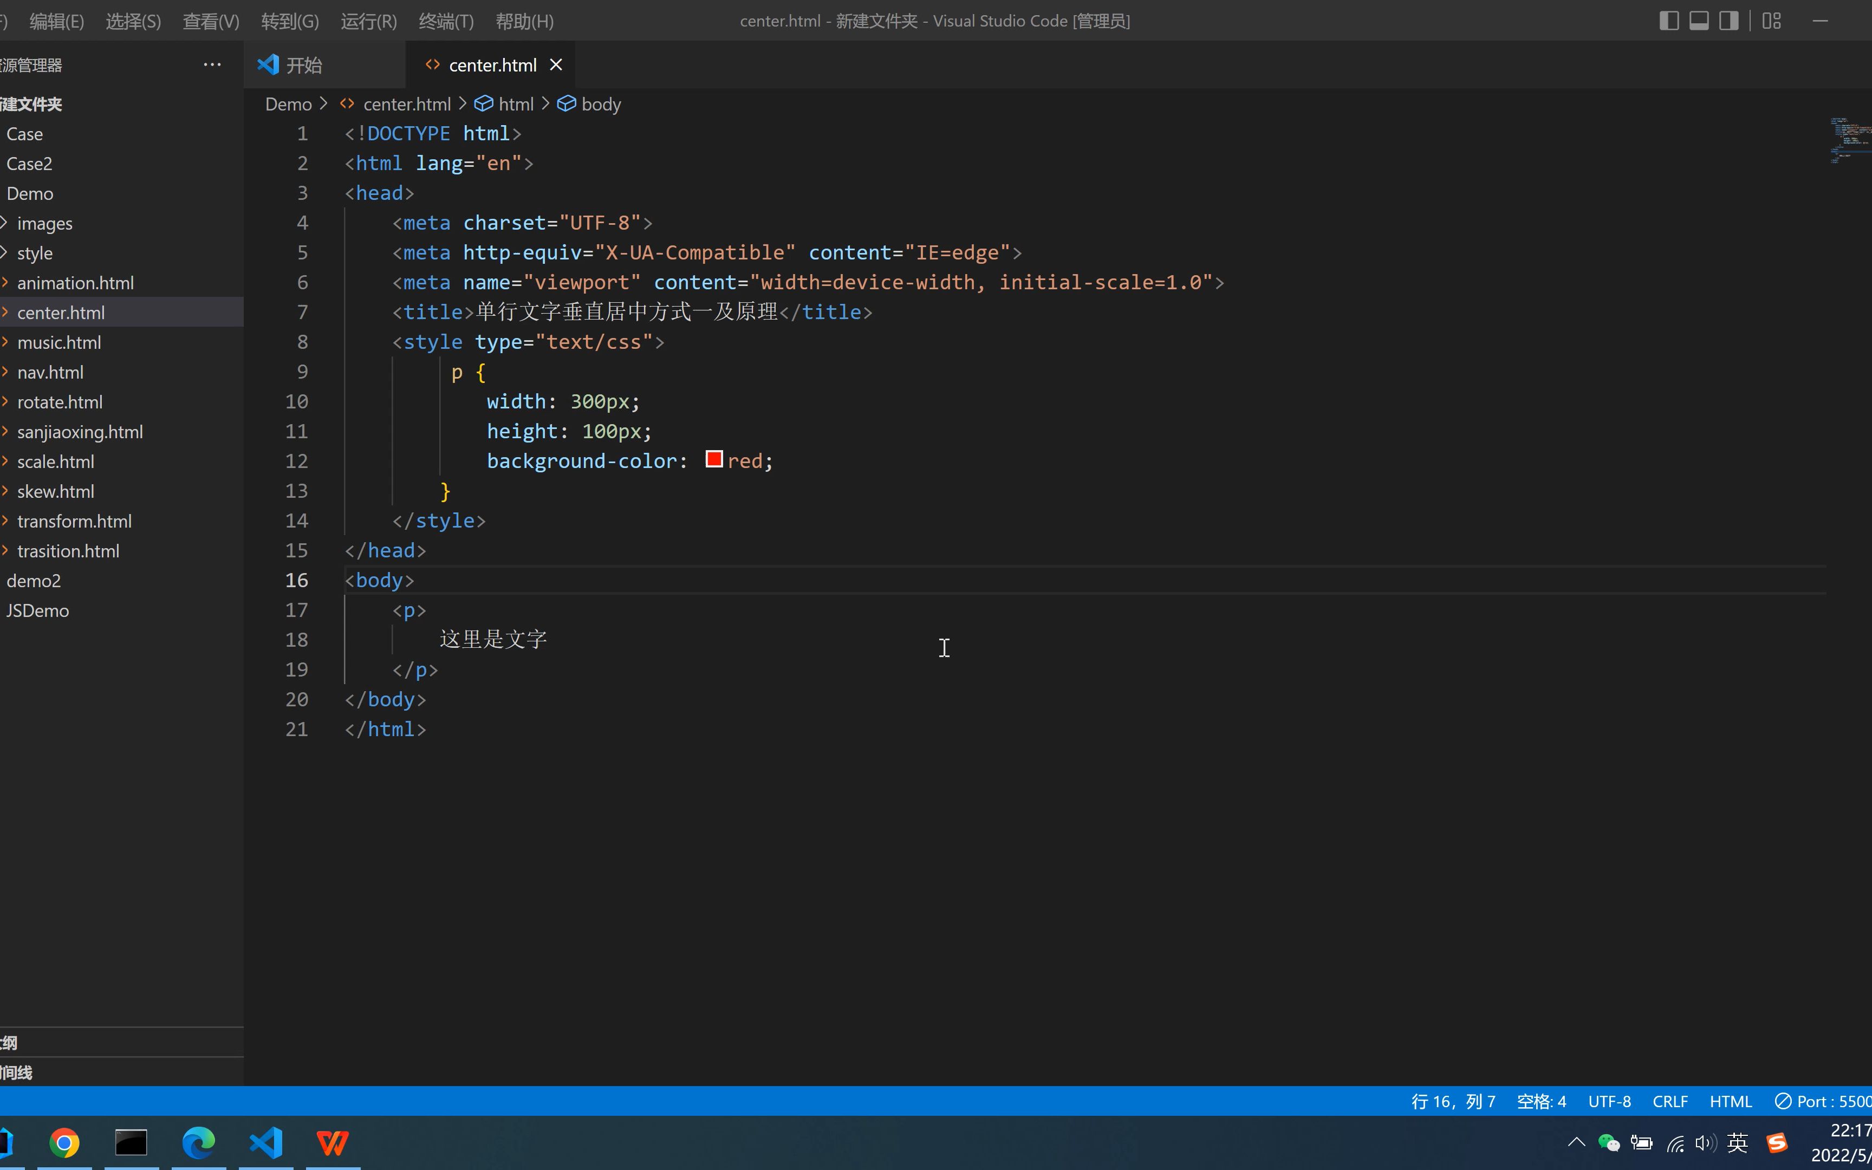Open explorer more actions (three dots)

(x=212, y=65)
